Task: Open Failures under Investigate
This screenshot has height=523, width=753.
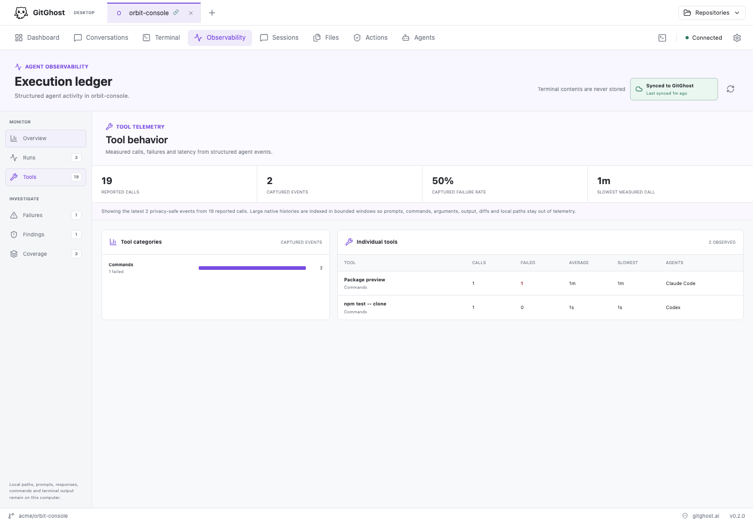Action: (45, 215)
